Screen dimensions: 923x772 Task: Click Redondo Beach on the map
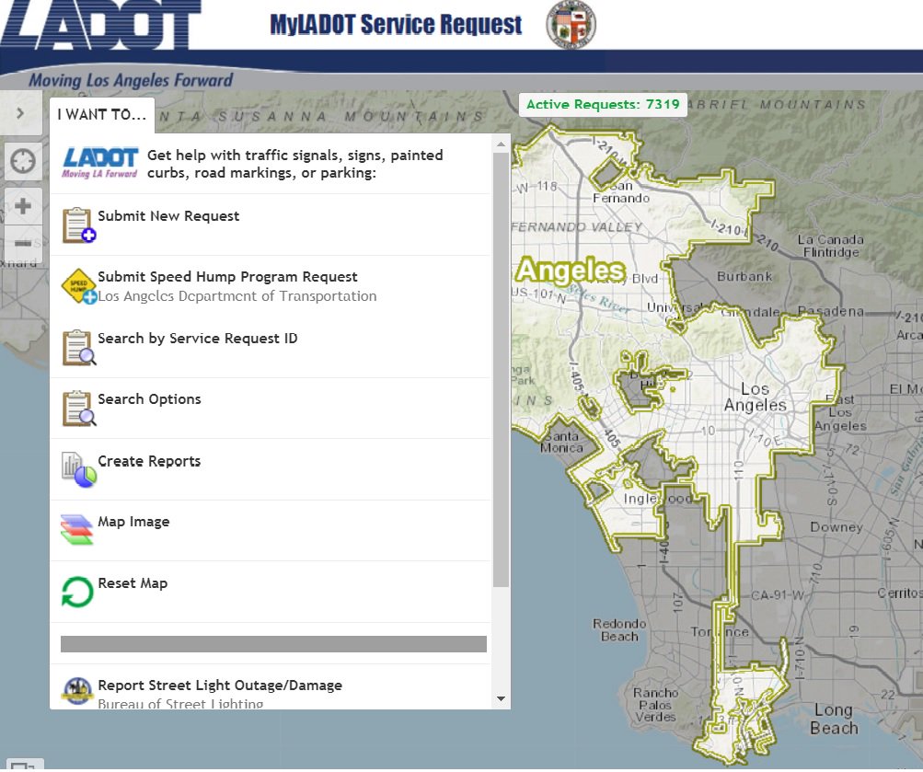pyautogui.click(x=619, y=629)
